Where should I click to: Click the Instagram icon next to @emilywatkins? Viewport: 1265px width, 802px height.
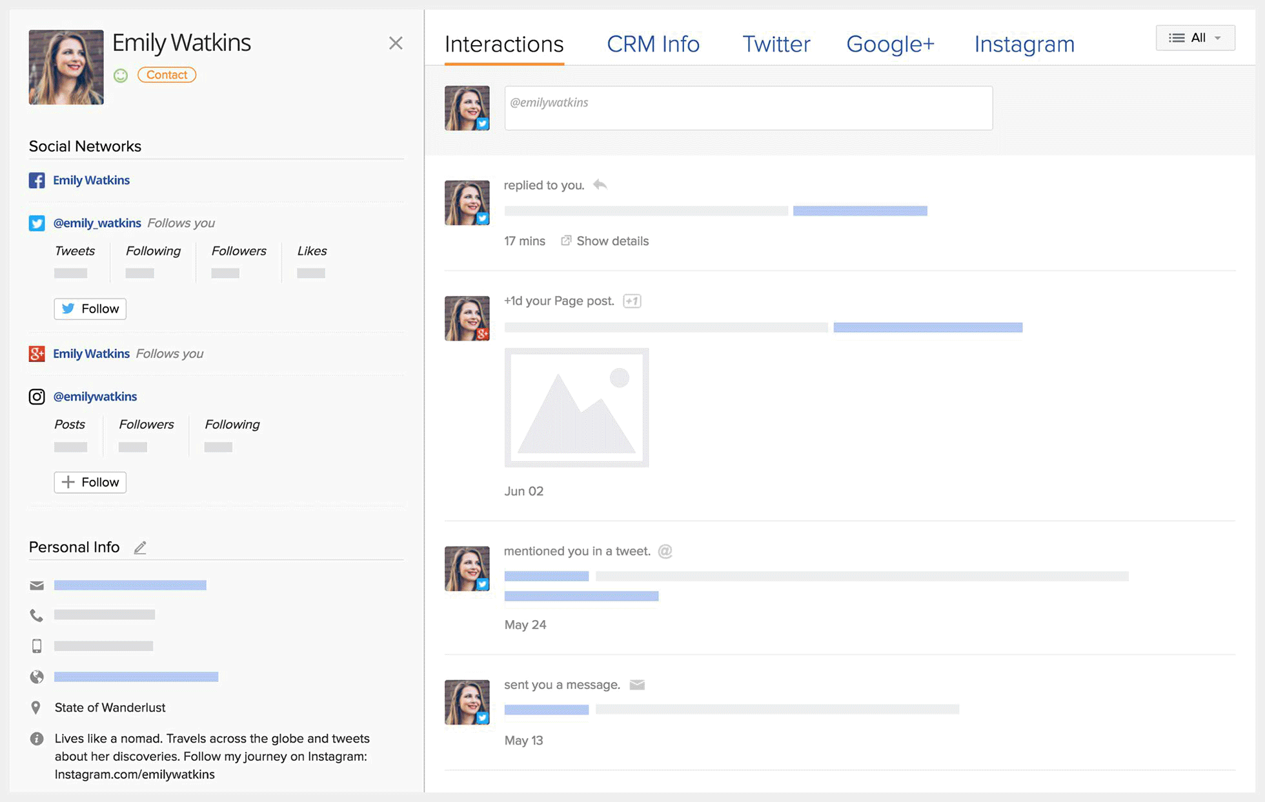[x=37, y=396]
